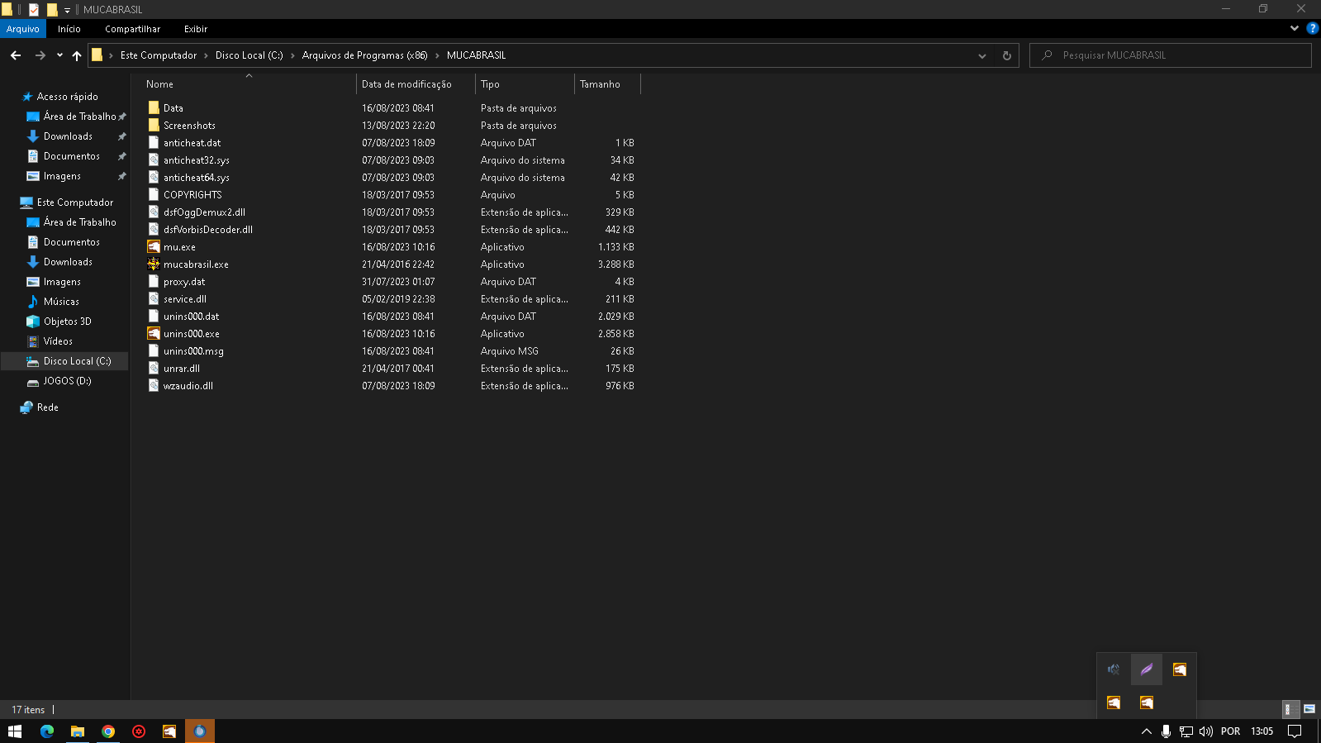Screen dimensions: 1321x743
Task: Click the Pesquisar MUCABRASIL search field
Action: coord(1170,55)
